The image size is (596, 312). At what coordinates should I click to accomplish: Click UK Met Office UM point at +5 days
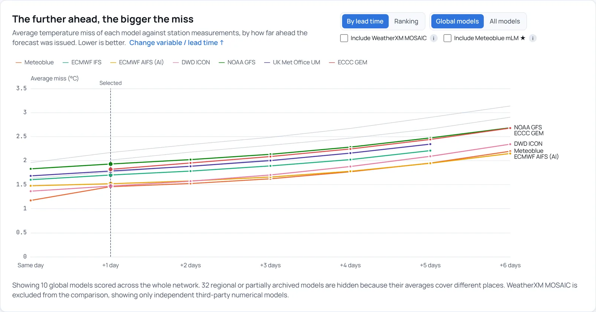click(430, 144)
